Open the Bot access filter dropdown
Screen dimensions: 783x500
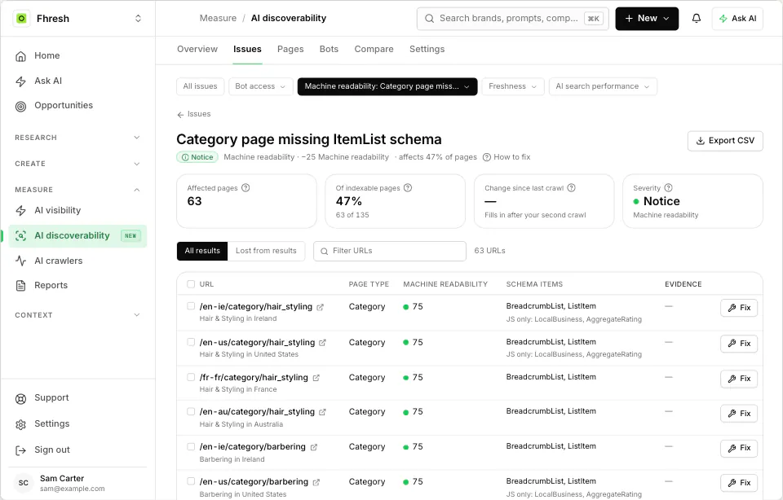[x=261, y=86]
